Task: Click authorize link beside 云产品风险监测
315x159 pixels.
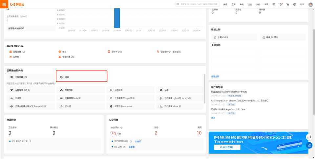Action: (x=138, y=142)
